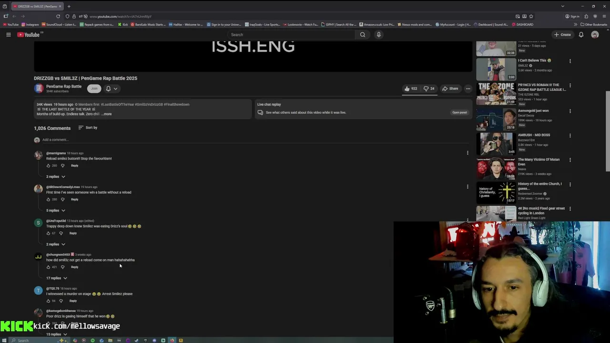Activate voice search microphone icon
Viewport: 610px width, 343px height.
(379, 34)
